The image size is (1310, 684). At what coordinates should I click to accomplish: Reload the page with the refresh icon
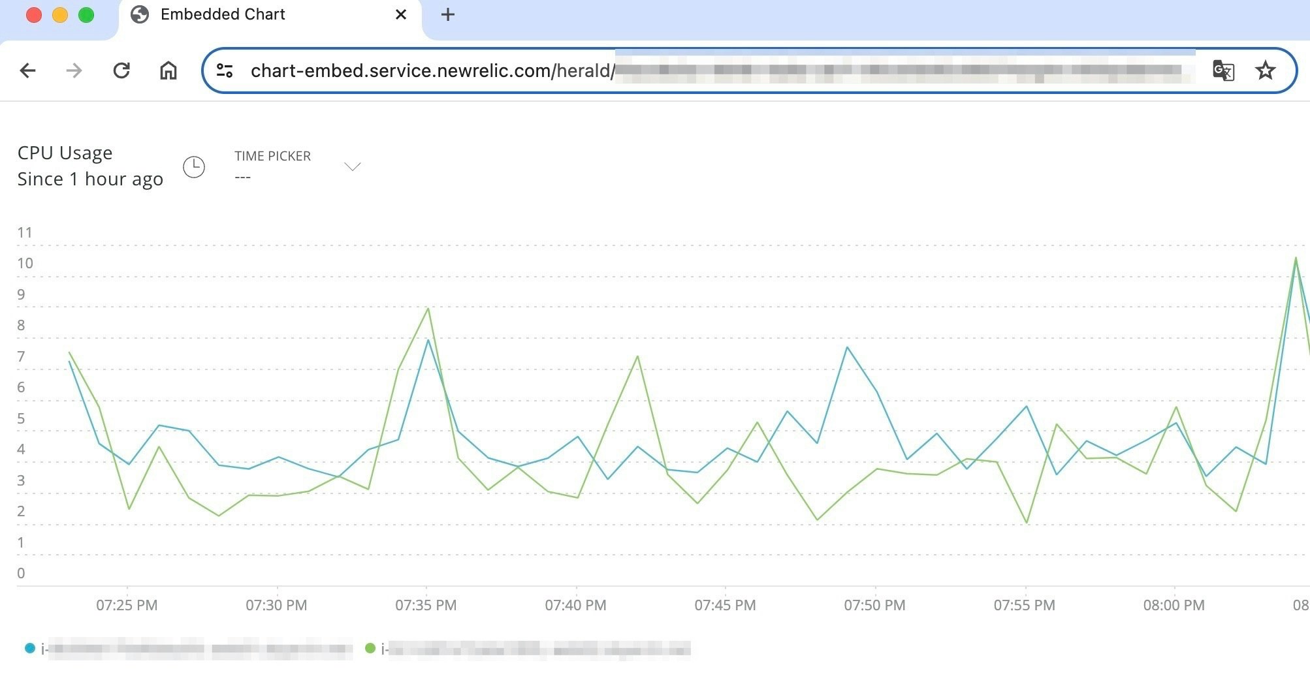tap(121, 70)
